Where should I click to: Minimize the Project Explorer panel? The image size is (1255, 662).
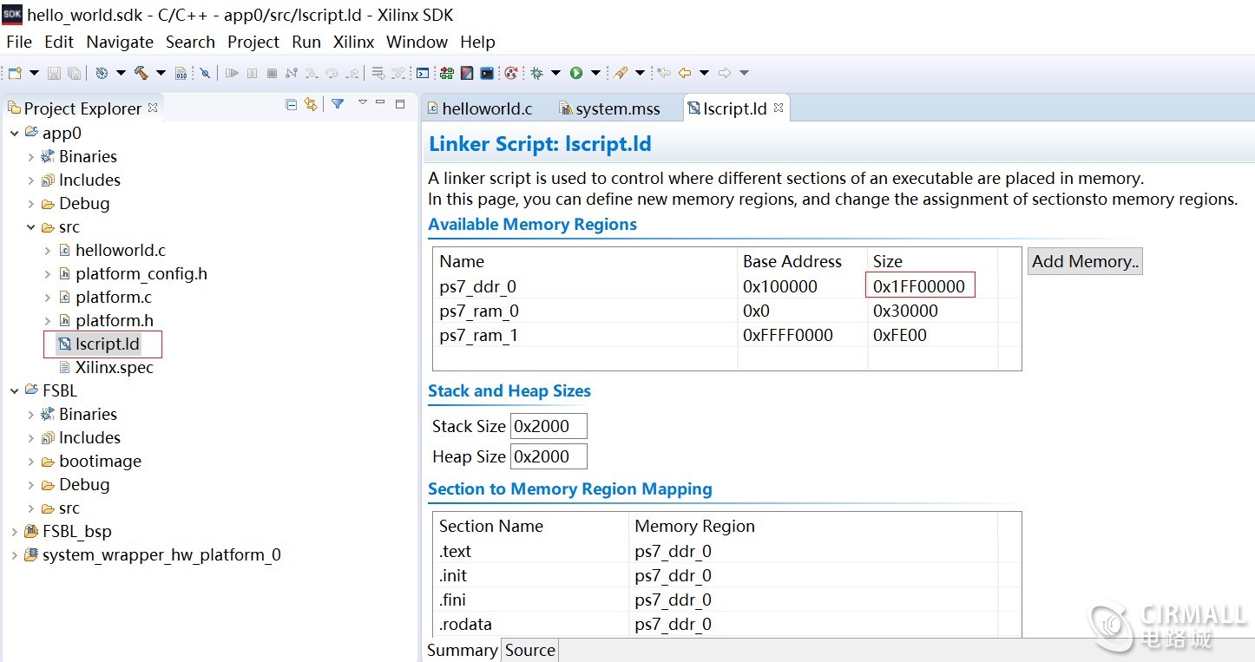381,102
